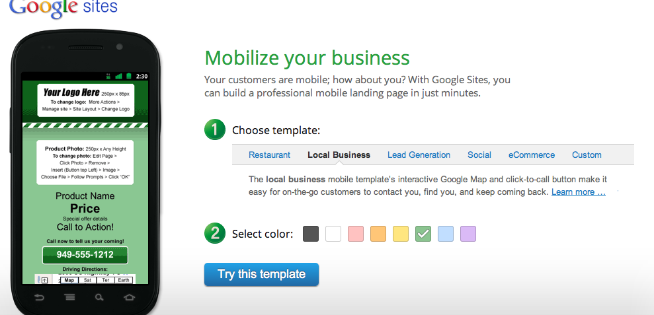Choose the checked green color swatch

[423, 234]
